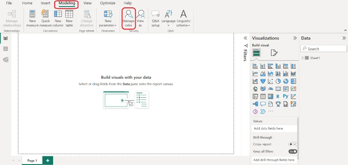Open Manage roles in Security group

tap(128, 19)
